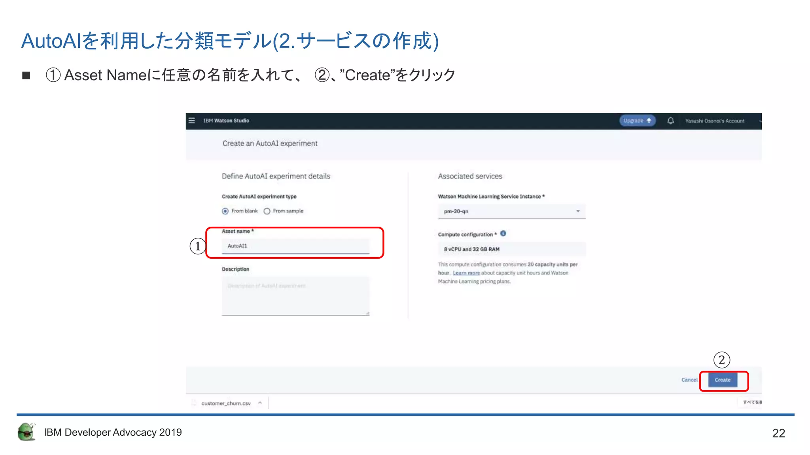The width and height of the screenshot is (810, 455).
Task: Click into the Description text area
Action: (x=295, y=296)
